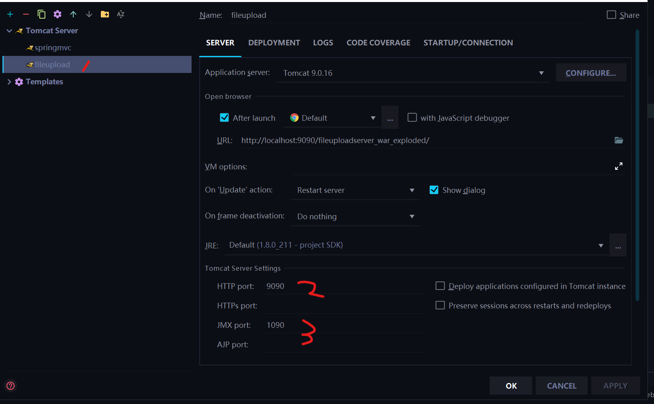Switch to the Deployment tab
This screenshot has height=404, width=654.
click(274, 43)
